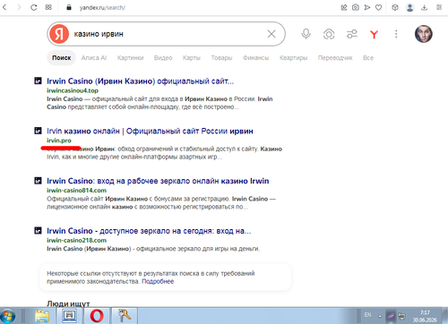Click the red Y Yandex browser icon
Screen dimensions: 448x324
tap(374, 34)
